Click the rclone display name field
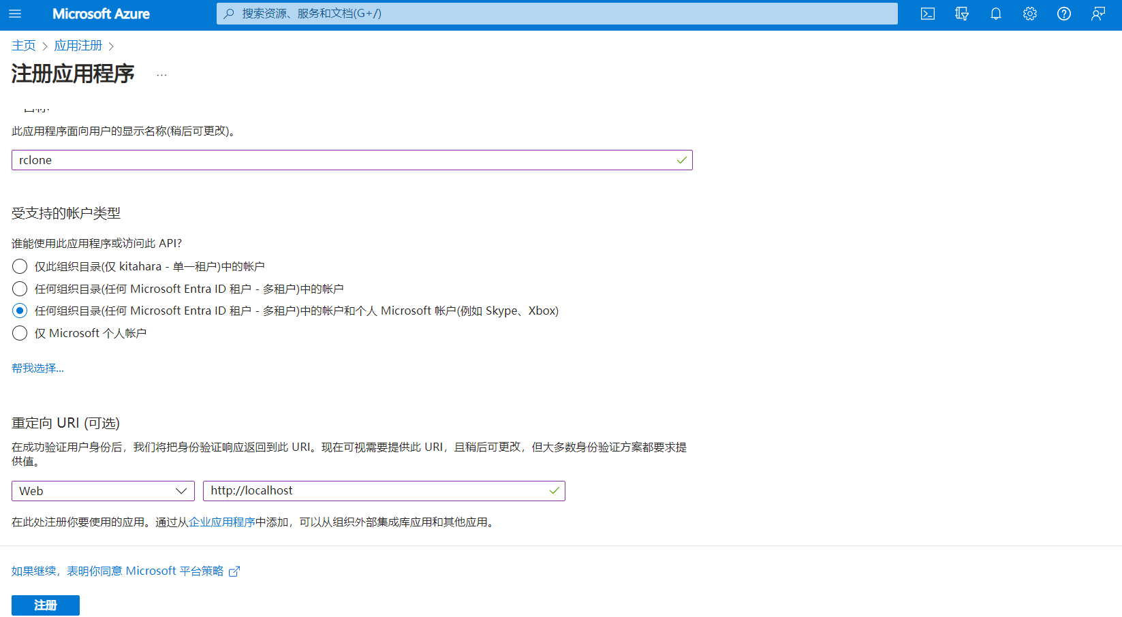1122x617 pixels. (341, 160)
